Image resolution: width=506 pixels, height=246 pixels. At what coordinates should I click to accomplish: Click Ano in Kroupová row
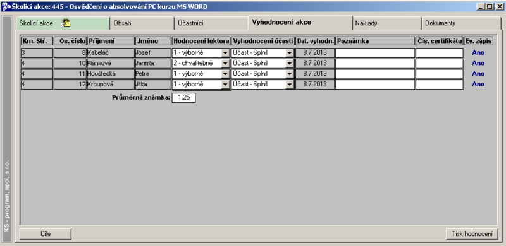coord(478,85)
